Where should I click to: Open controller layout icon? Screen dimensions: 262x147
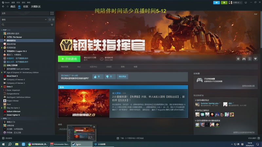(244, 59)
